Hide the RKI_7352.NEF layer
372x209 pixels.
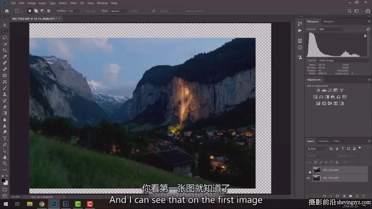(309, 178)
